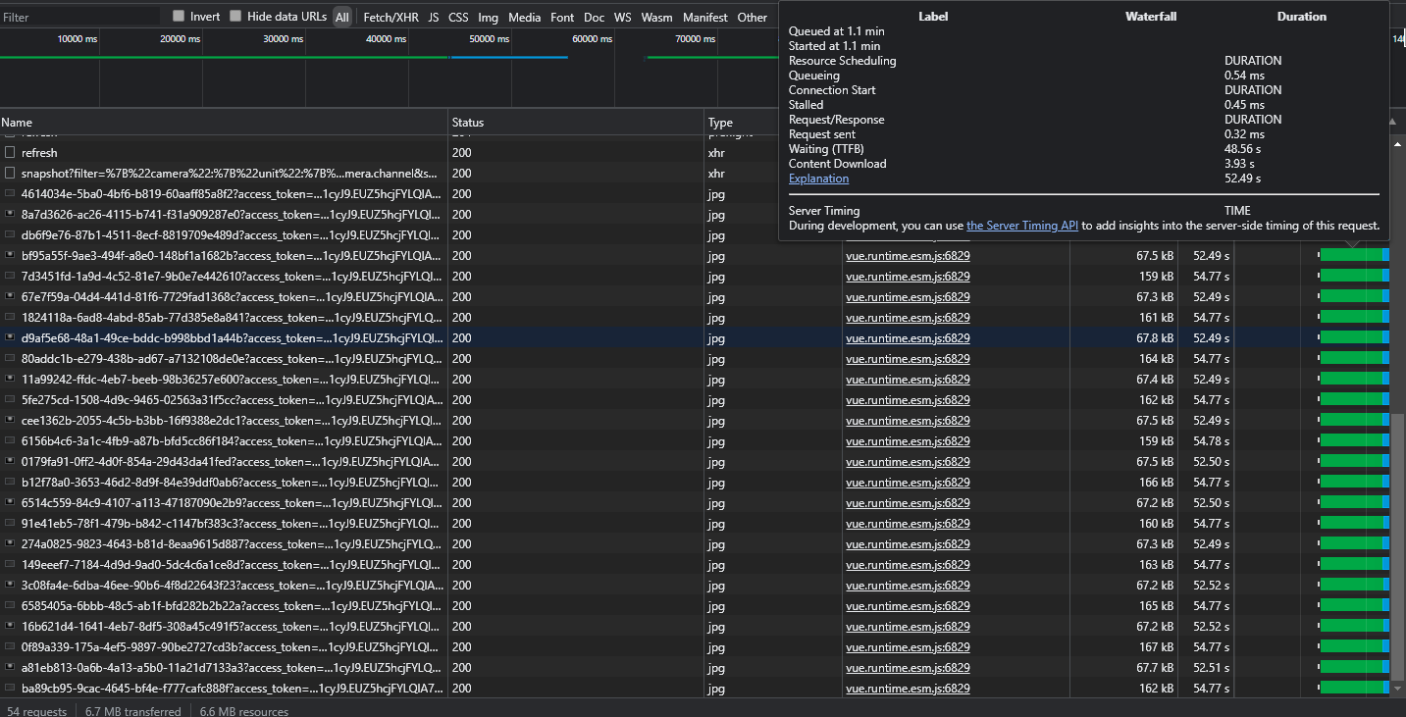This screenshot has height=717, width=1406.
Task: Filter requests by Fetch/XHR
Action: [x=391, y=17]
